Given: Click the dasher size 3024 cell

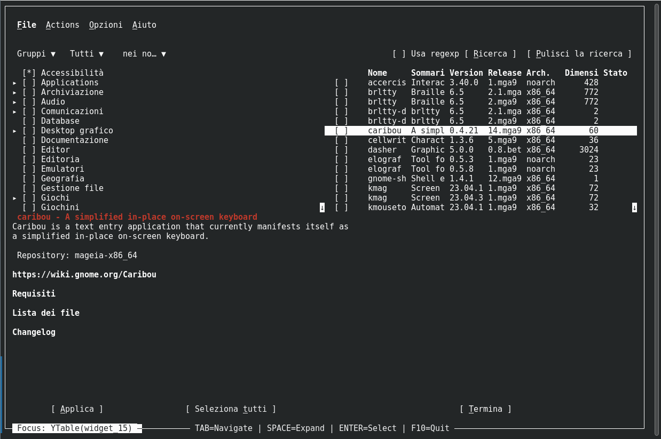Looking at the screenshot, I should [x=589, y=150].
